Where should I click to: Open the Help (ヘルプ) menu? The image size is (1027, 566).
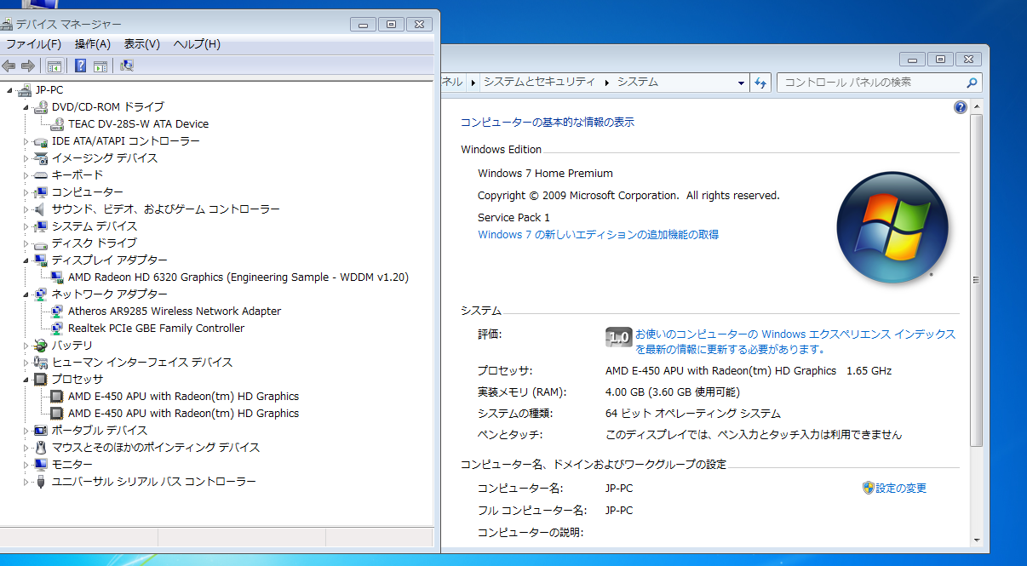(x=197, y=44)
